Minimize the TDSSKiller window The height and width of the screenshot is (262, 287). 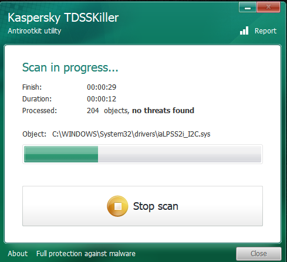[x=248, y=8]
